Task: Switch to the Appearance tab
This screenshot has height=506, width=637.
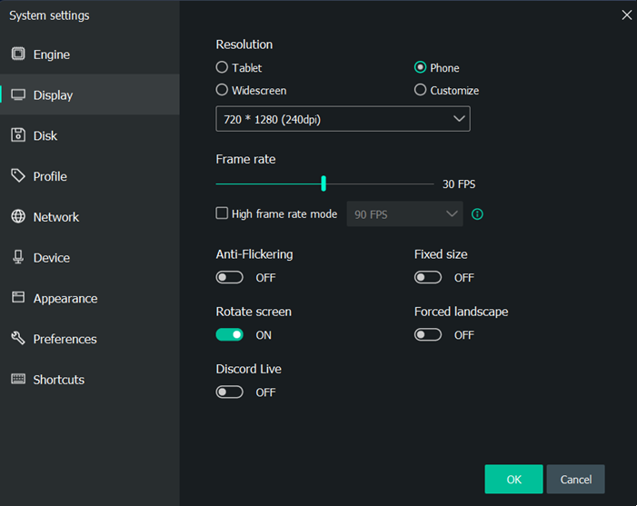Action: pyautogui.click(x=90, y=298)
